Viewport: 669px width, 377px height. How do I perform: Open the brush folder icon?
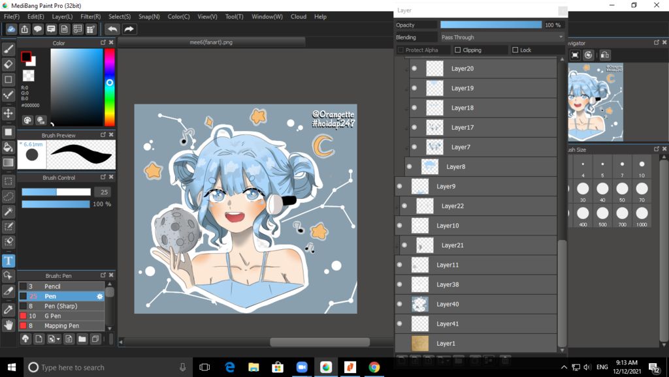[82, 339]
